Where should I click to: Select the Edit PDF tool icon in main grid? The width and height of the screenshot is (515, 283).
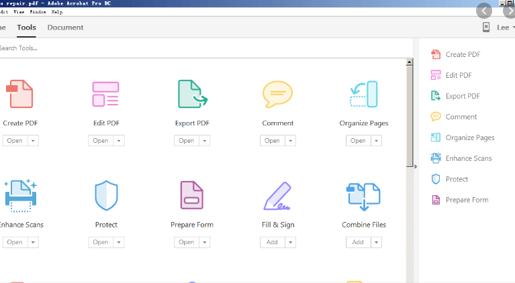[106, 94]
